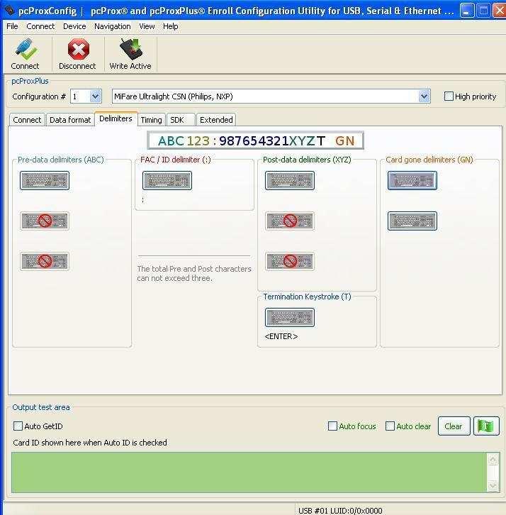Select the Delimiters tab

coord(116,118)
